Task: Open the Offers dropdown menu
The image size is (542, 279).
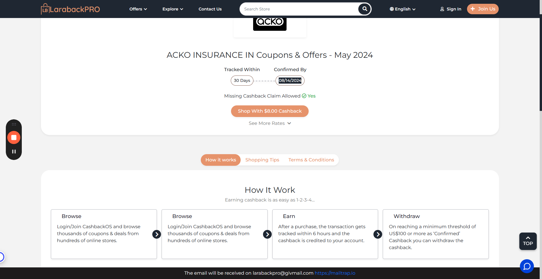Action: click(x=138, y=9)
